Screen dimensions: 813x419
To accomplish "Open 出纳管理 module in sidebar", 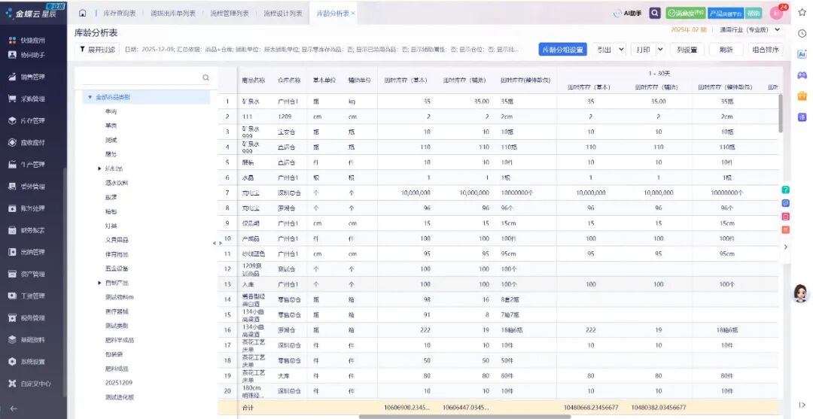I will [x=28, y=252].
